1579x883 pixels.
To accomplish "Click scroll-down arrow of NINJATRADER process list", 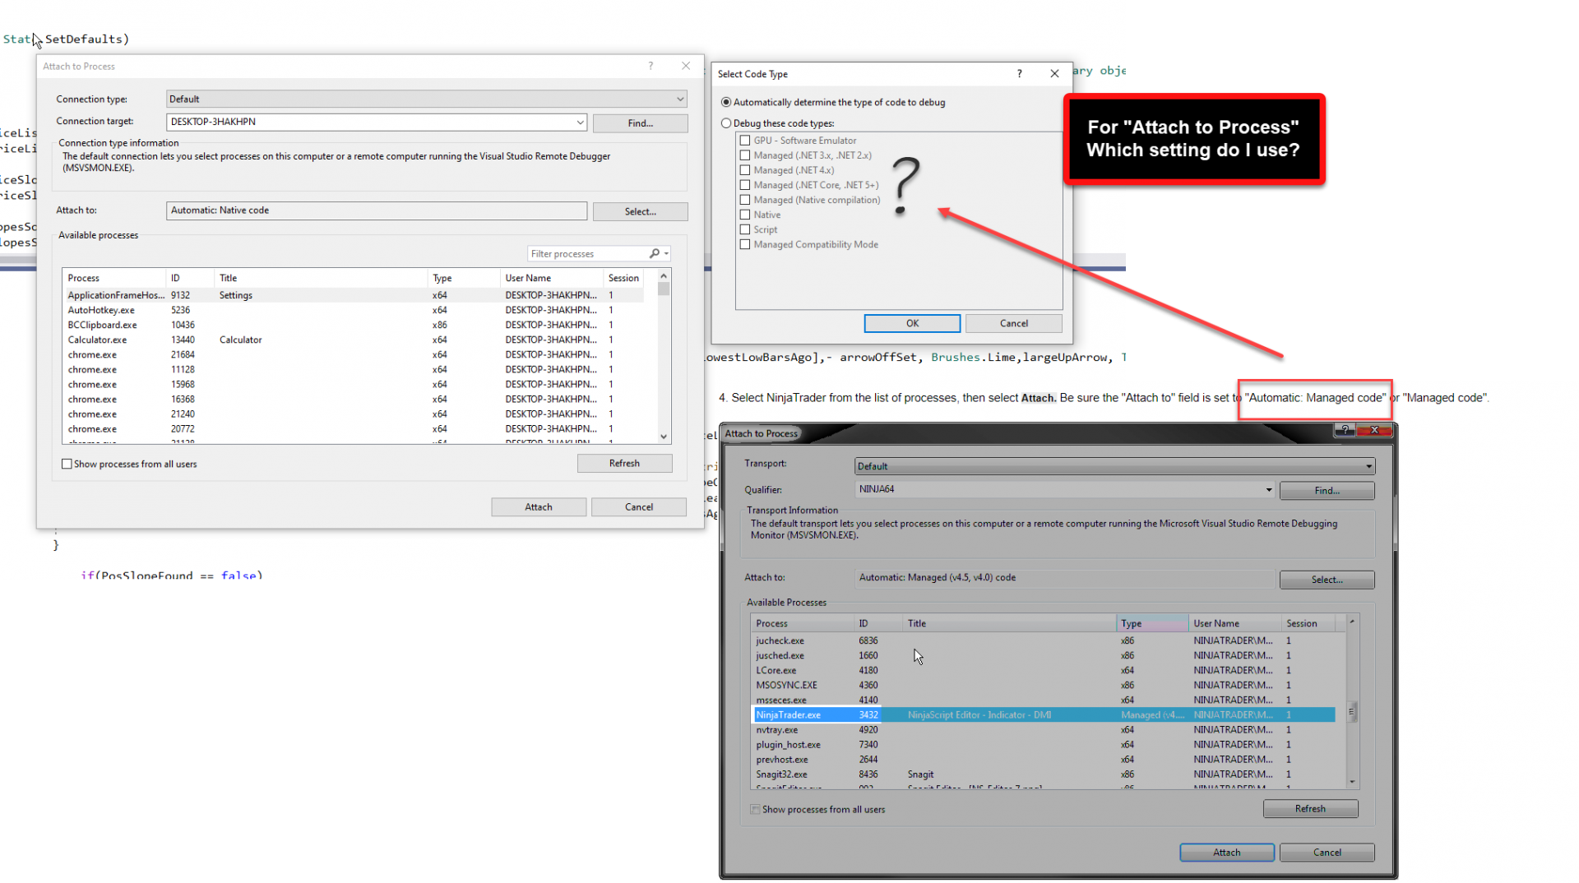I will (x=1351, y=782).
